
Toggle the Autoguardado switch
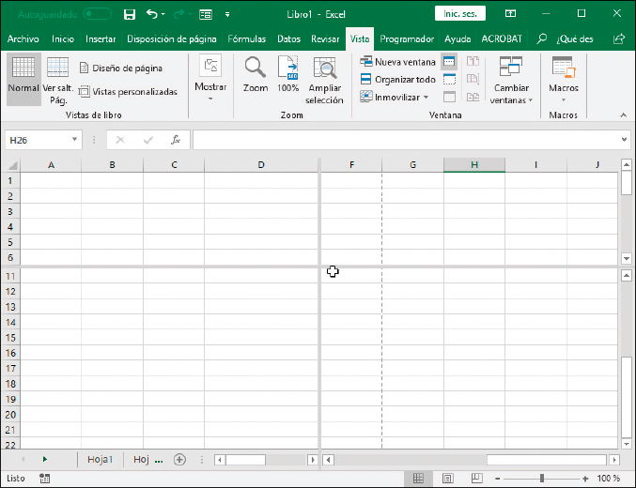click(x=97, y=14)
